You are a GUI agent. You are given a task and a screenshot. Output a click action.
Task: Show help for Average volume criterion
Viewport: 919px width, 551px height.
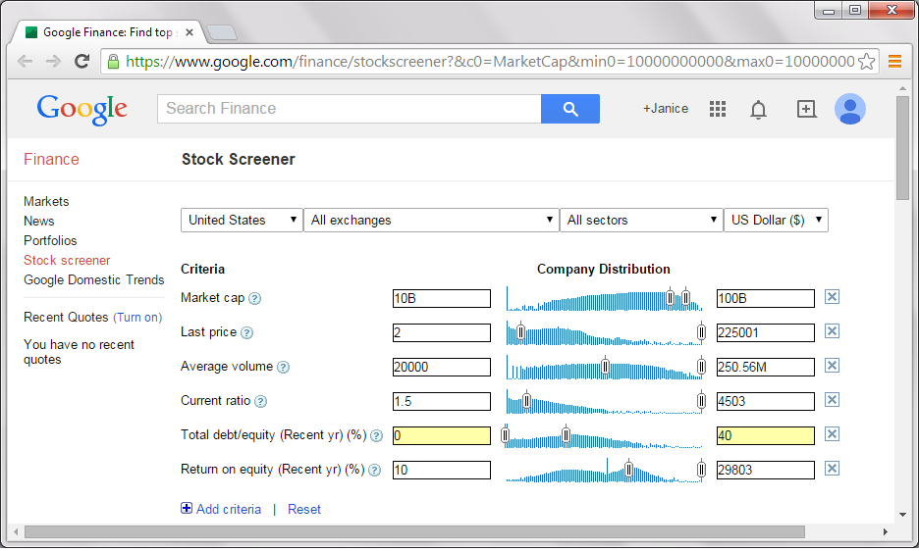pos(283,367)
